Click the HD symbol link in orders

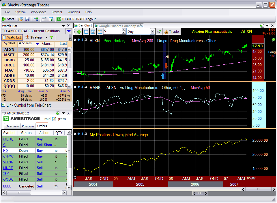click(5, 151)
